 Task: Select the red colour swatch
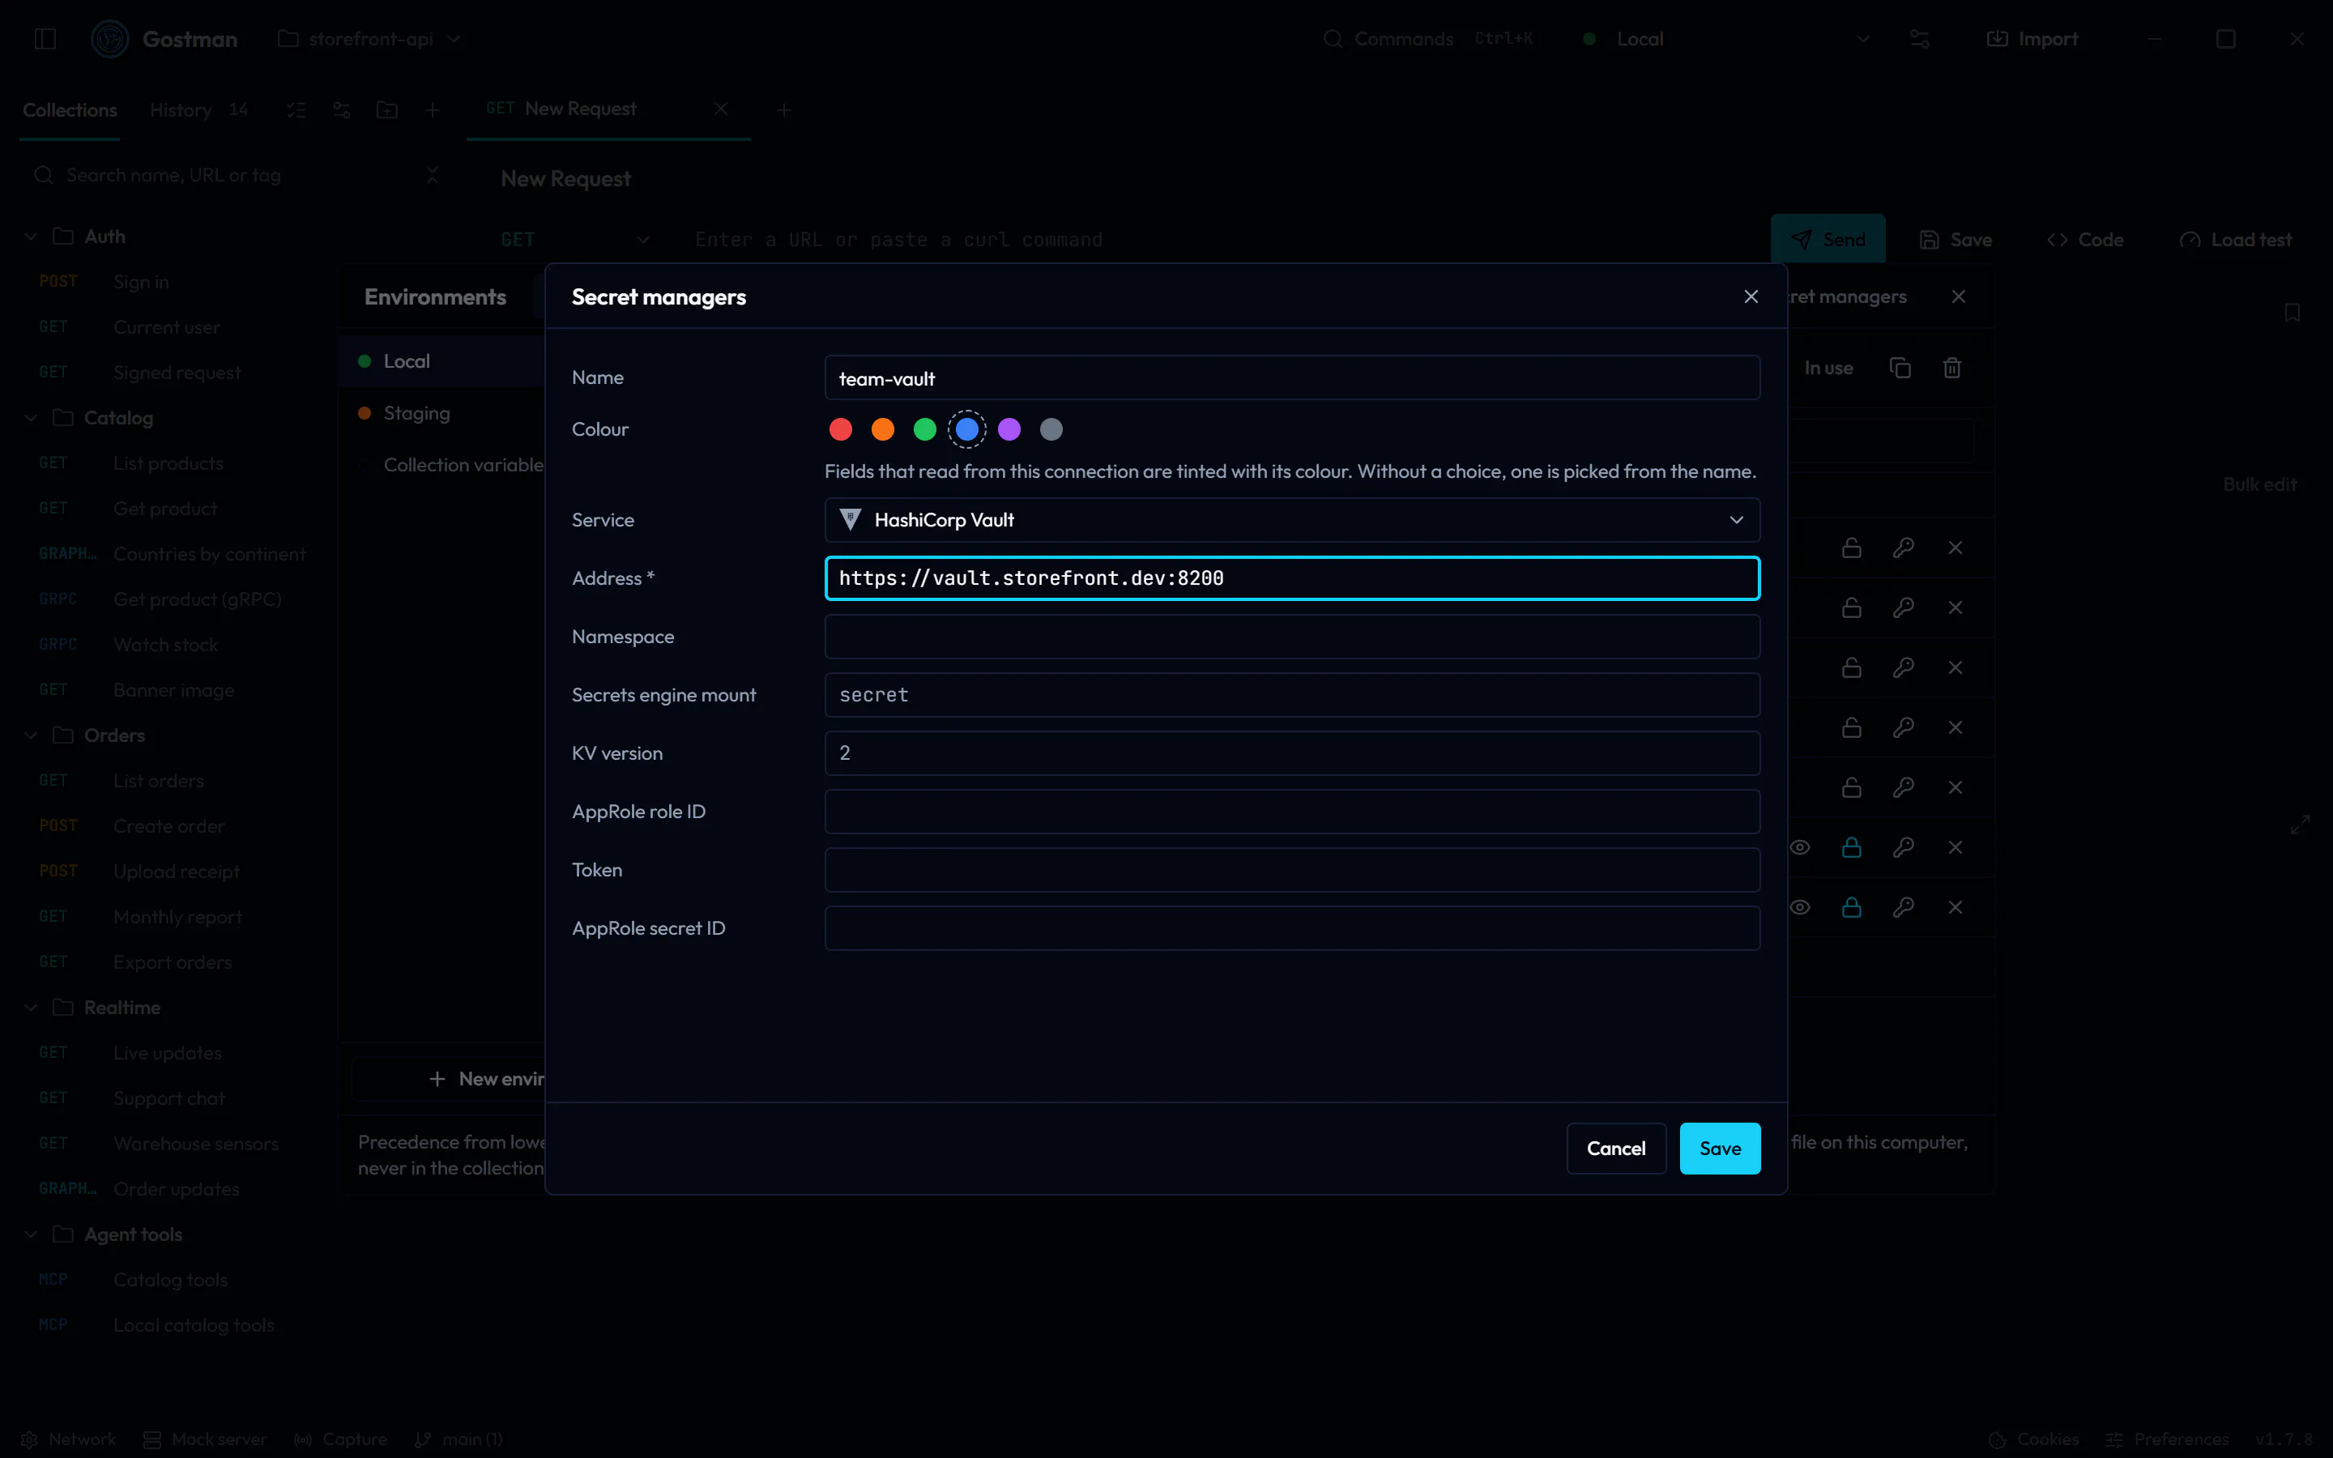(x=841, y=429)
